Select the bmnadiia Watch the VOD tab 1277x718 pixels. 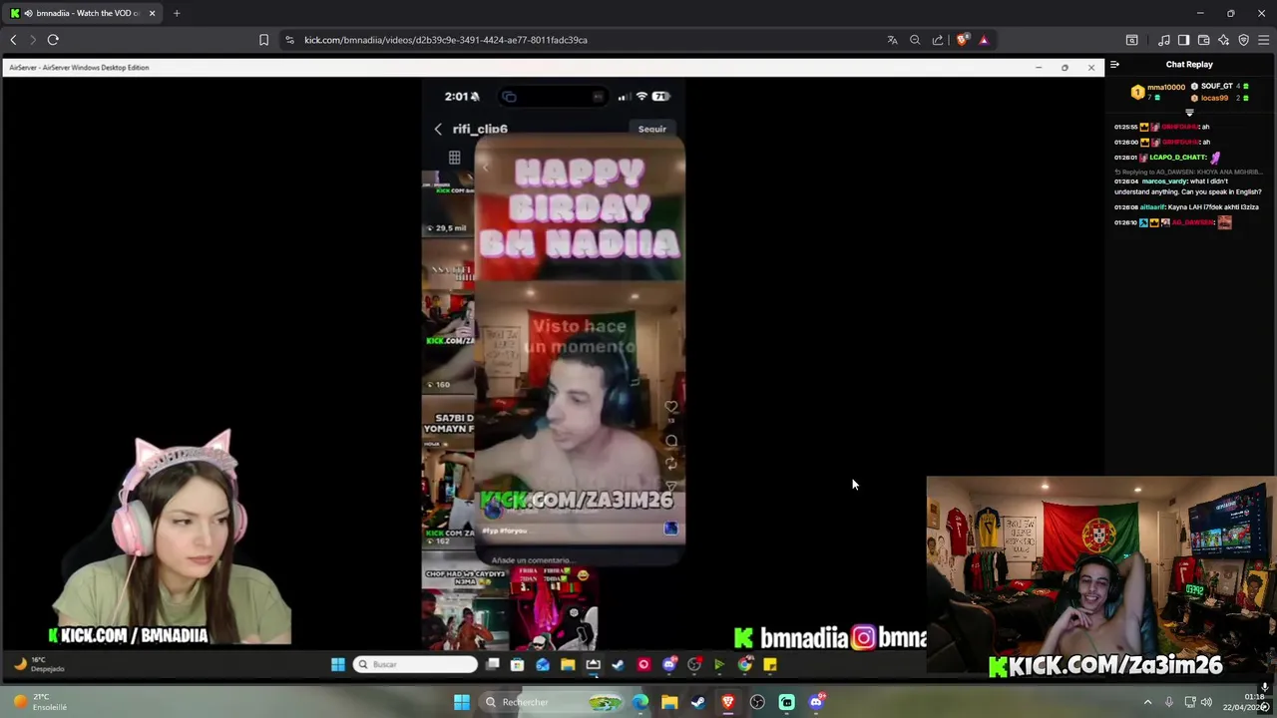[x=84, y=13]
